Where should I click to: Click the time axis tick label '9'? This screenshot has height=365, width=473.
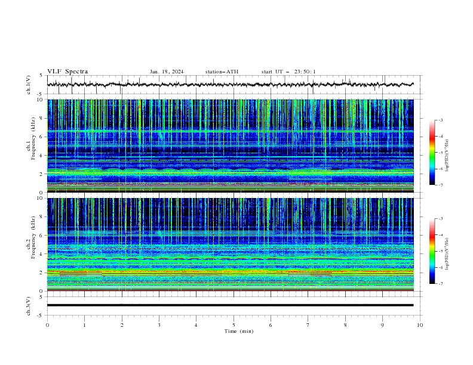point(382,325)
